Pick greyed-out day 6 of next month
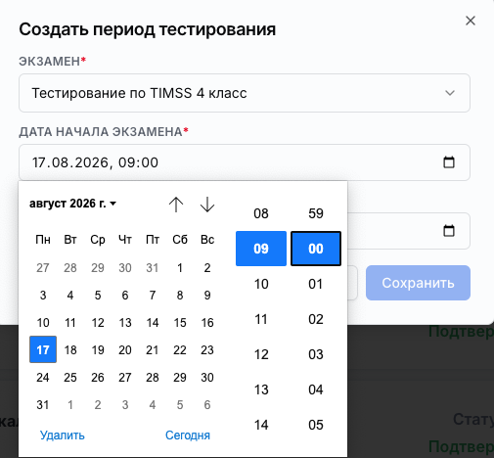The height and width of the screenshot is (458, 494). [x=207, y=405]
